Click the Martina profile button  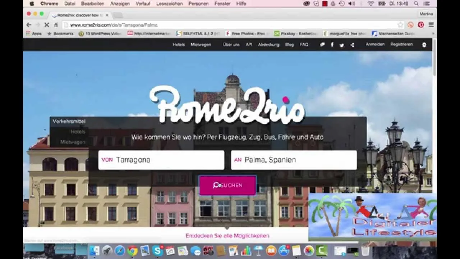point(426,14)
